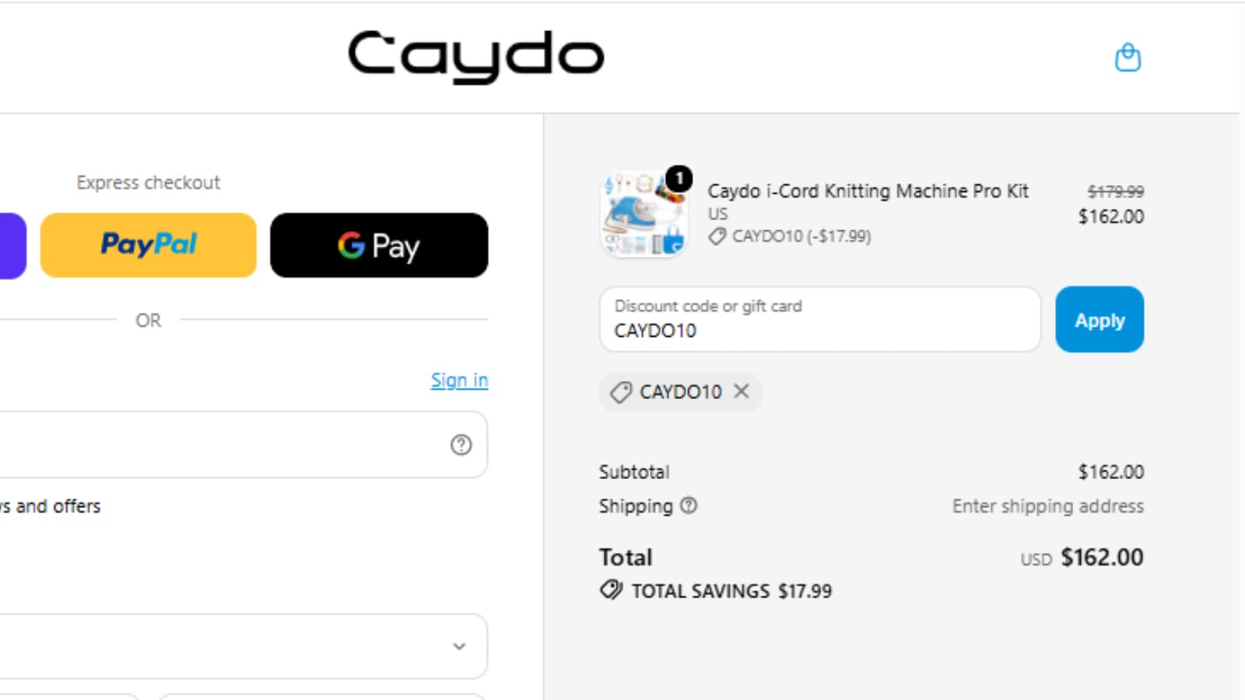Click the 'Express checkout' heading
The image size is (1245, 700).
point(148,183)
